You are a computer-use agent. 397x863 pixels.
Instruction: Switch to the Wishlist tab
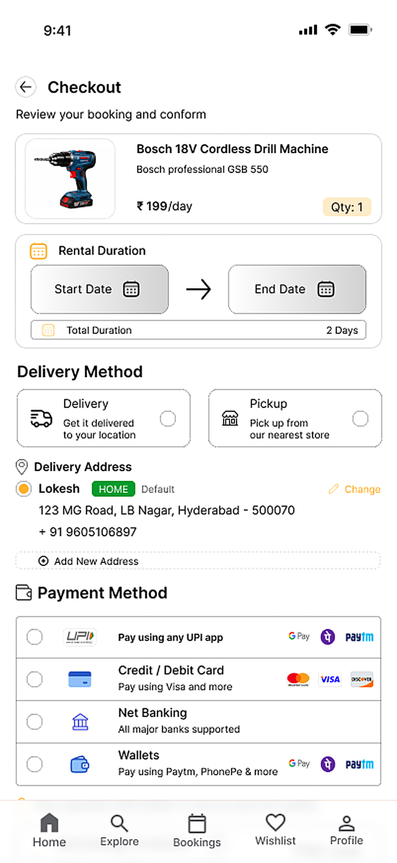[276, 829]
